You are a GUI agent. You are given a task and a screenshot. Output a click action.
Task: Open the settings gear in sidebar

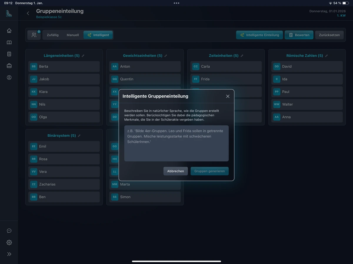pyautogui.click(x=9, y=242)
